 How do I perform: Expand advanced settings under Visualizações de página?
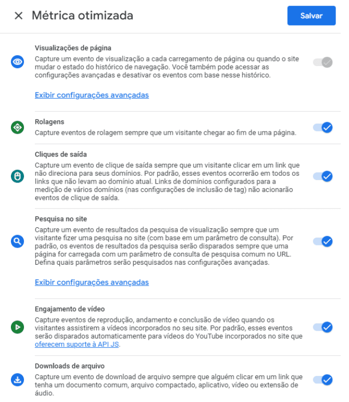pyautogui.click(x=92, y=95)
